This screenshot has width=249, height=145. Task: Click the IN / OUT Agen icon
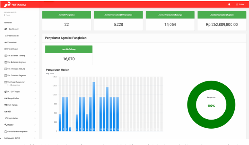coord(6,92)
